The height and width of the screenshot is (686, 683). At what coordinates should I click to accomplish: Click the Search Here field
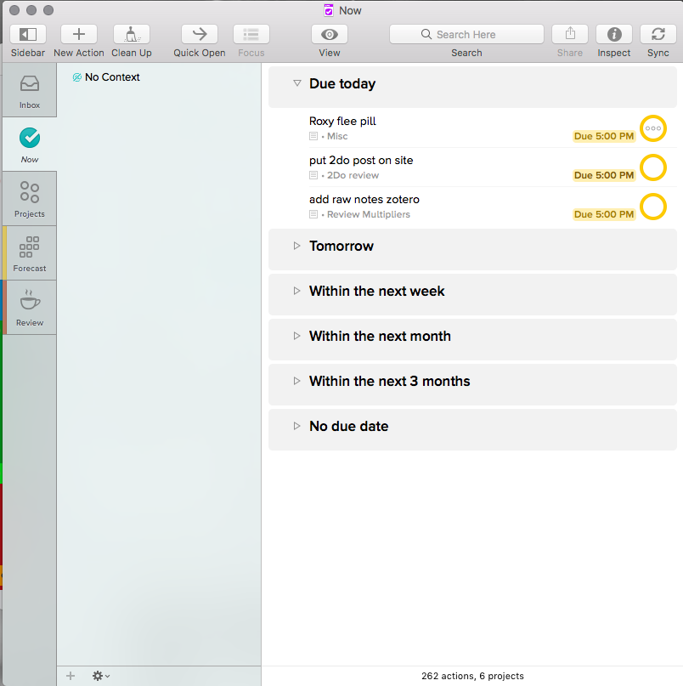[x=466, y=35]
